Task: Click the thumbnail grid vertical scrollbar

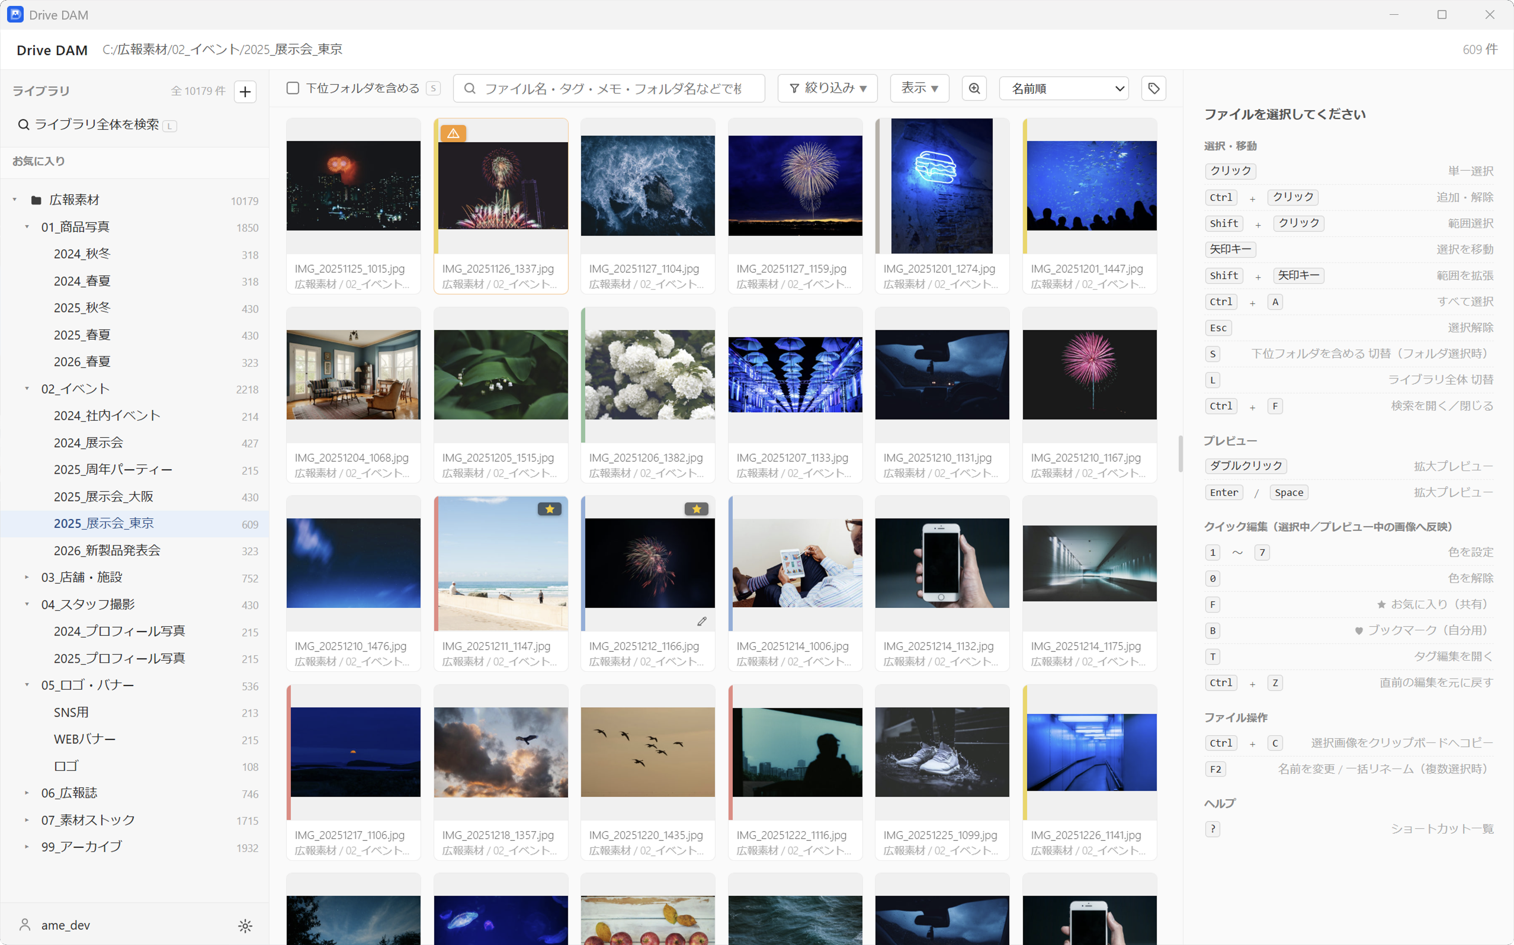Action: click(x=1181, y=454)
